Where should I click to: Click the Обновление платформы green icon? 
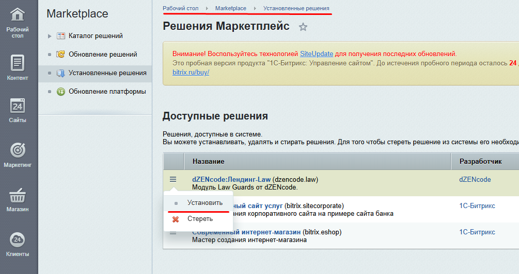[x=61, y=92]
